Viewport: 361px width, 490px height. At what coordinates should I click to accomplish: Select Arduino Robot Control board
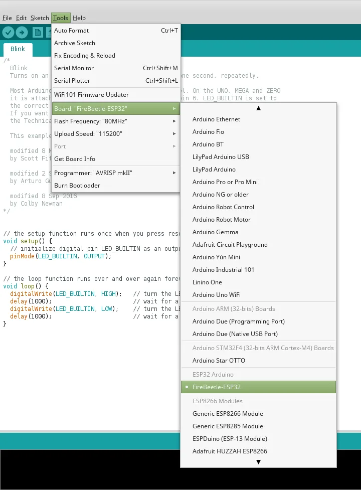click(258, 207)
